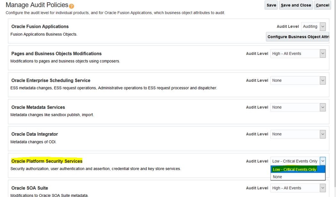The height and width of the screenshot is (197, 336).
Task: Open Oracle Metadata Services Audit Level dropdown
Action: point(323,107)
